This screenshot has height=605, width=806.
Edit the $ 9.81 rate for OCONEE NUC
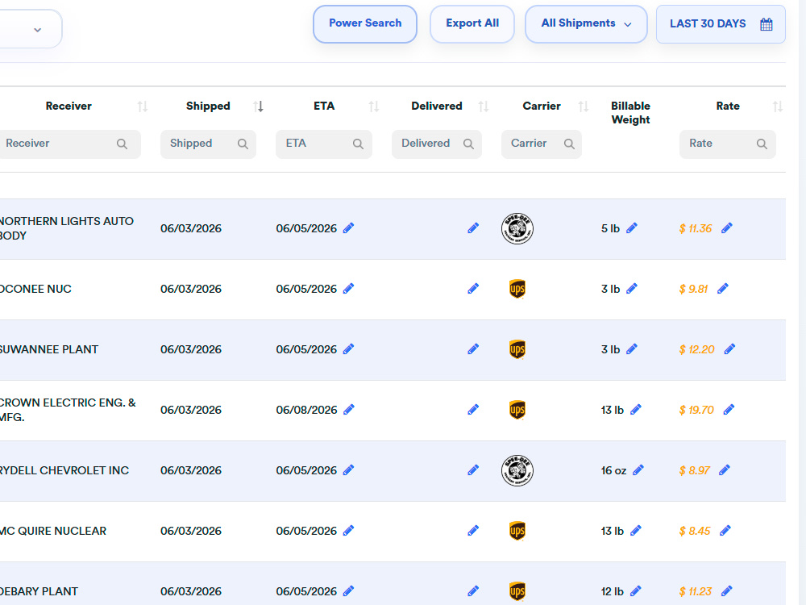click(723, 289)
